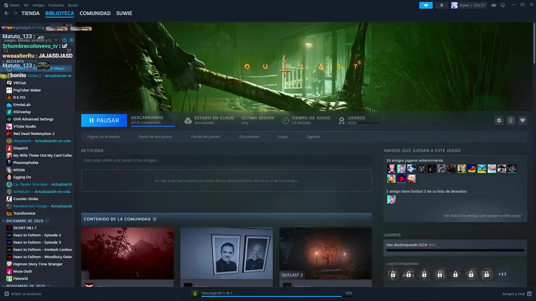Collapse the NOVIEMBRE DE 2025 section
This screenshot has width=536, height=301.
4,286
